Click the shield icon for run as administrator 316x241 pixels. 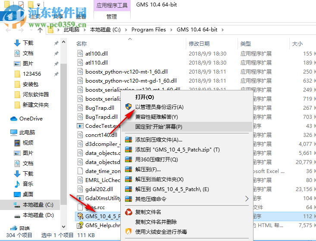point(128,107)
